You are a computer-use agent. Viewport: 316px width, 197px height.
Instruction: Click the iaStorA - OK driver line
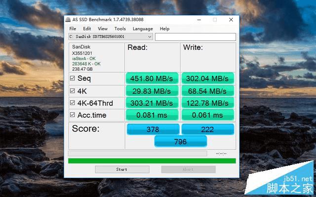click(x=83, y=59)
